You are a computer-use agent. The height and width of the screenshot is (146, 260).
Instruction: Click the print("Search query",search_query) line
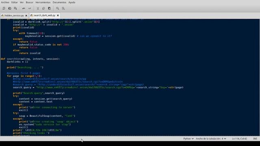[39, 93]
